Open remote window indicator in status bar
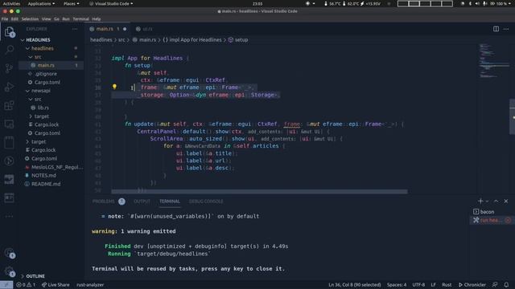The image size is (515, 289). tap(6, 285)
